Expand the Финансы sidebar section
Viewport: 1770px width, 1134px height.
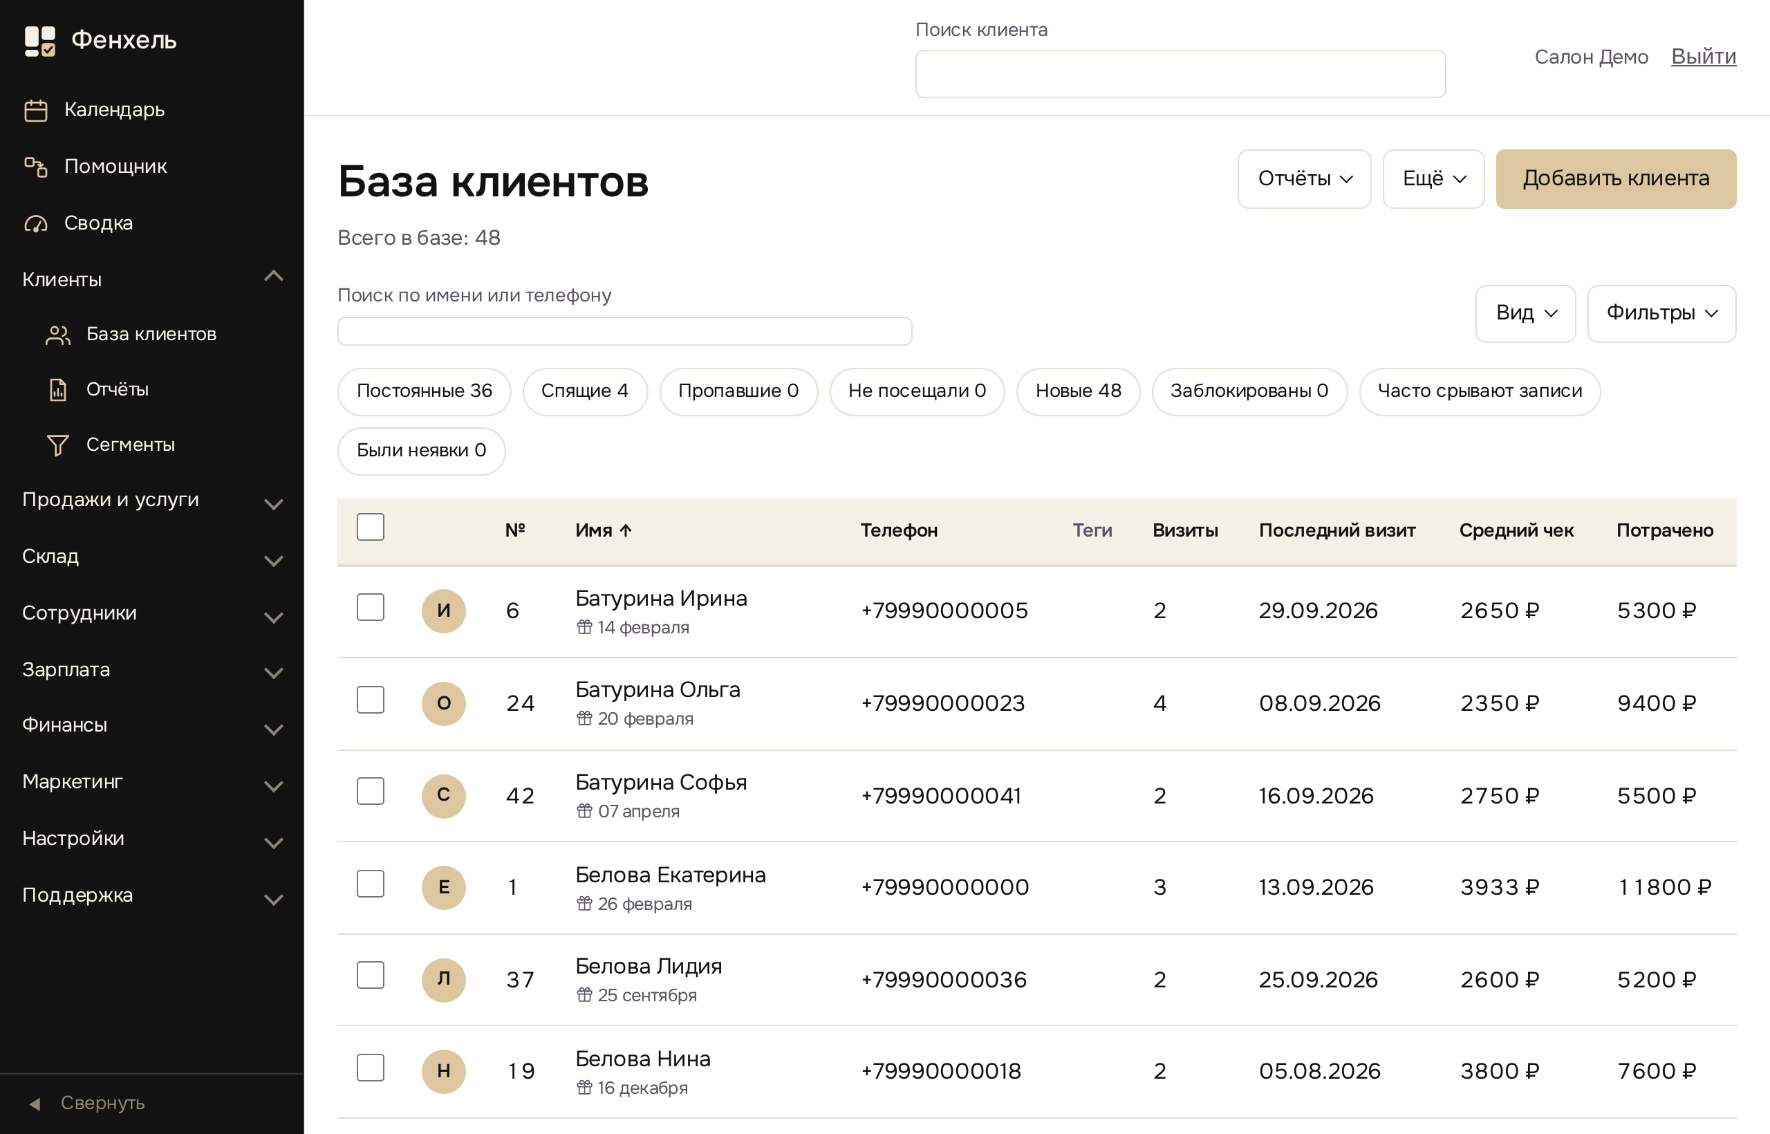151,726
